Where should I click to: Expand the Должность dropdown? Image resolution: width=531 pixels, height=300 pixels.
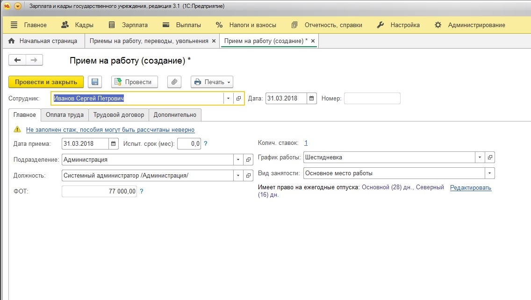[x=238, y=175]
